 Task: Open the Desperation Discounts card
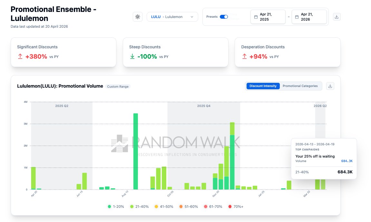[288, 52]
